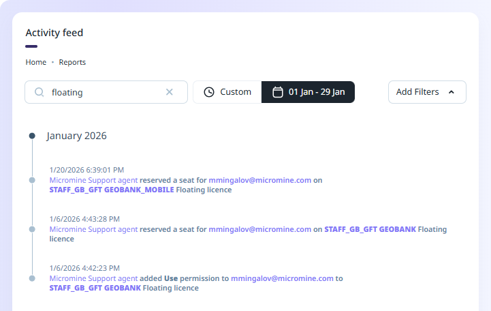This screenshot has height=311, width=491.
Task: Click the 1/6/2026 4:43:28 PM timeline dot
Action: (x=32, y=229)
